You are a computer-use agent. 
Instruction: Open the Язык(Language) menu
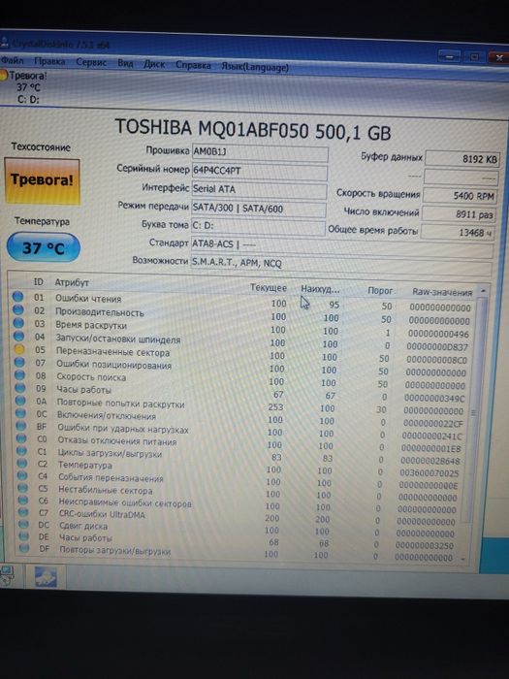(x=255, y=67)
